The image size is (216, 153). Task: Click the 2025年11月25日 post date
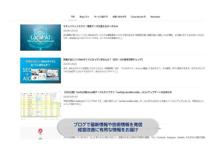click(71, 31)
